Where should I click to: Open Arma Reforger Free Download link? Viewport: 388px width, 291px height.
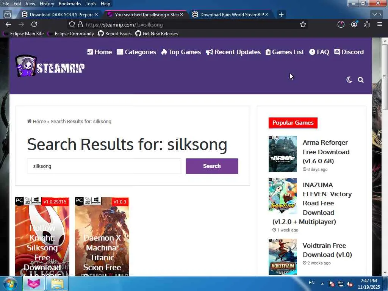(x=326, y=152)
